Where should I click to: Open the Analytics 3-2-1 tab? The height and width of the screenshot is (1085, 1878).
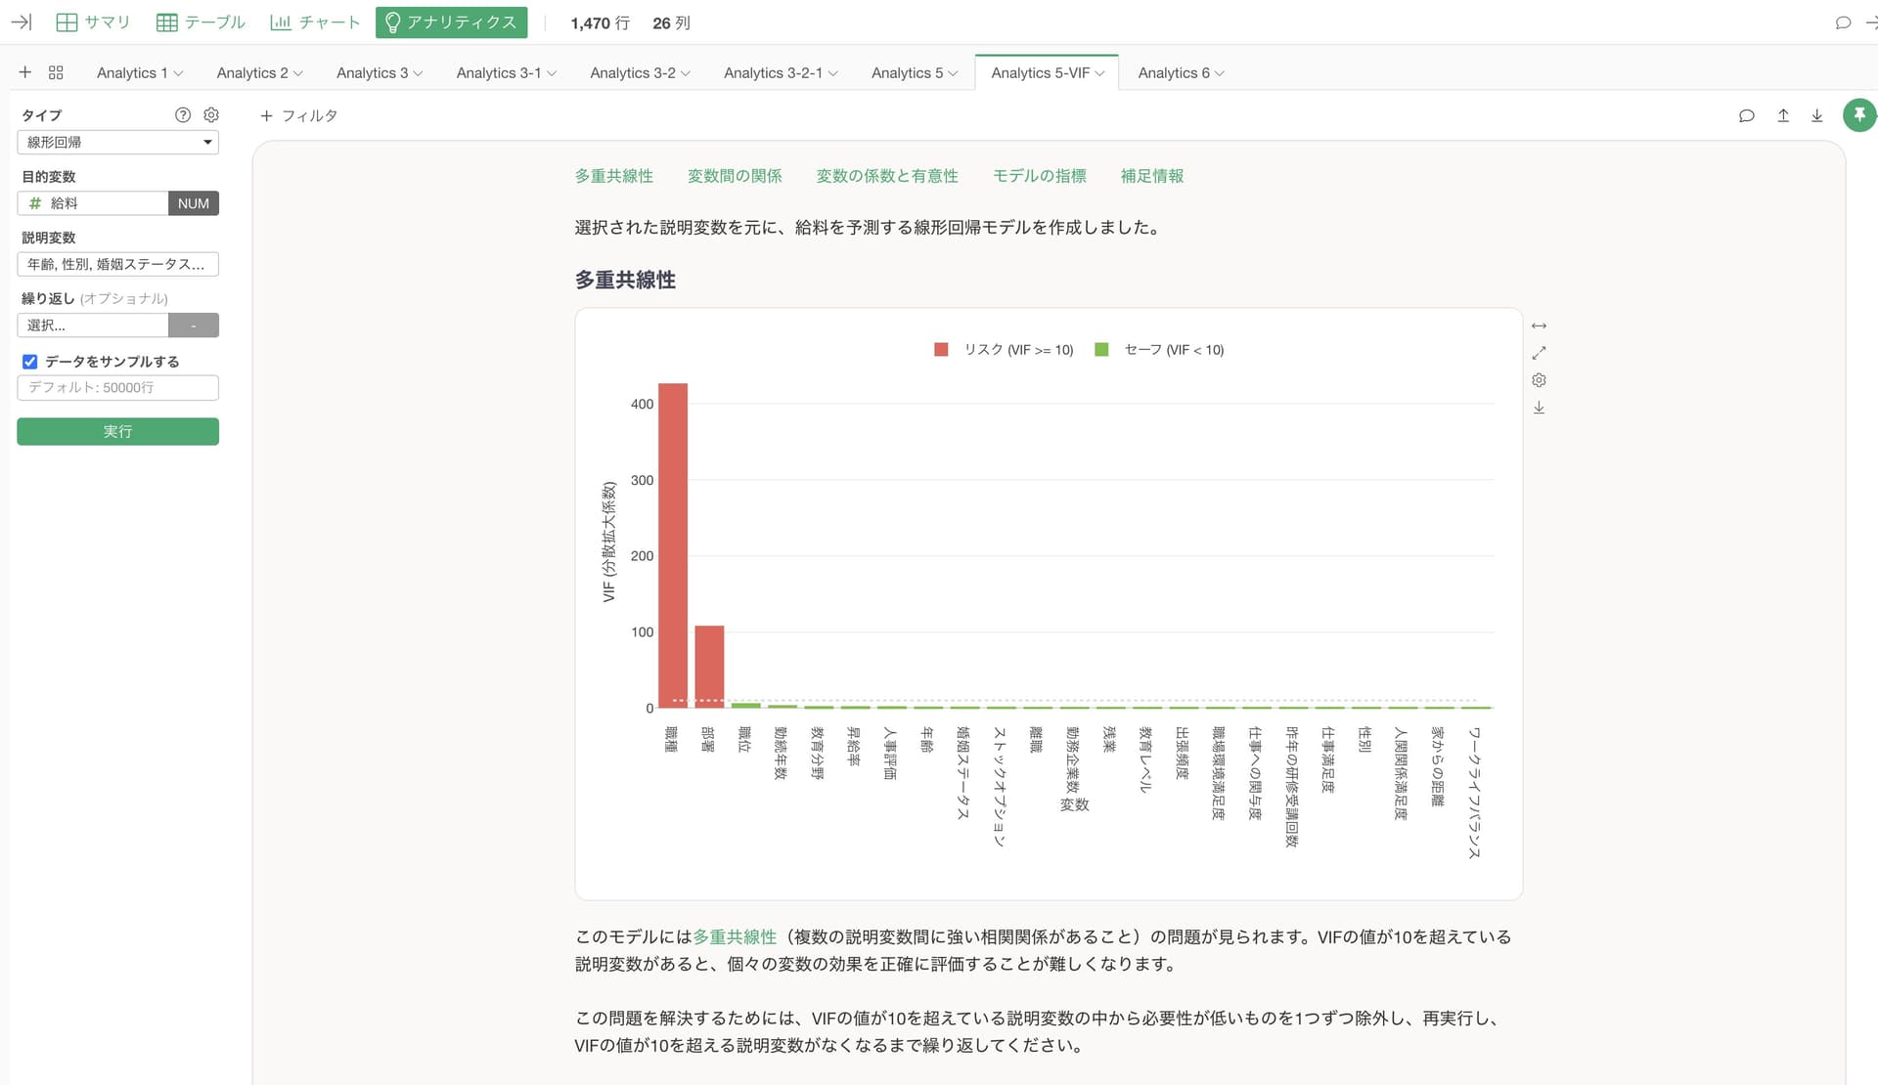tap(773, 72)
